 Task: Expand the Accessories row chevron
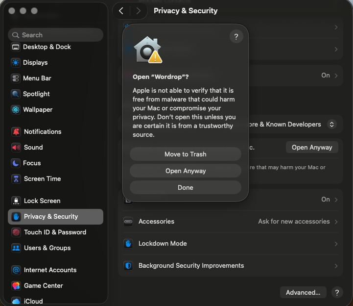coord(336,222)
